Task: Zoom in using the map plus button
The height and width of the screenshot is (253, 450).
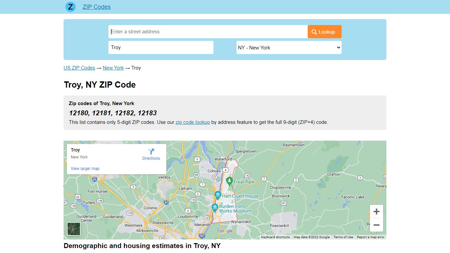Action: tap(377, 211)
